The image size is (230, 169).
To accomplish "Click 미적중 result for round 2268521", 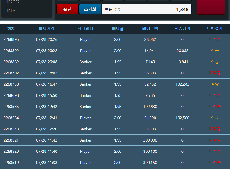I will (x=215, y=140).
